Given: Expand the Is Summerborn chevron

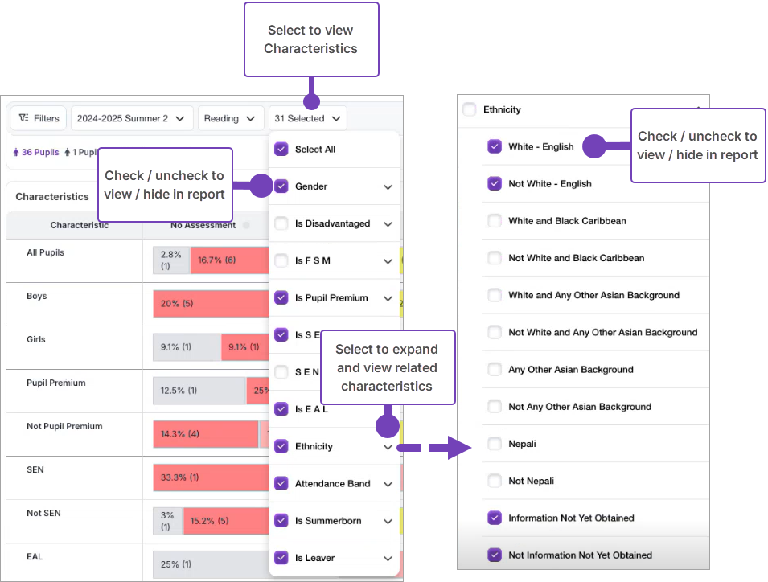Looking at the screenshot, I should pos(388,521).
